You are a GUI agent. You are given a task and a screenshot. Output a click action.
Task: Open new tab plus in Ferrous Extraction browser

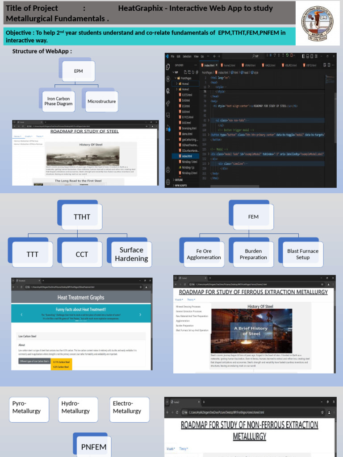[x=210, y=278]
